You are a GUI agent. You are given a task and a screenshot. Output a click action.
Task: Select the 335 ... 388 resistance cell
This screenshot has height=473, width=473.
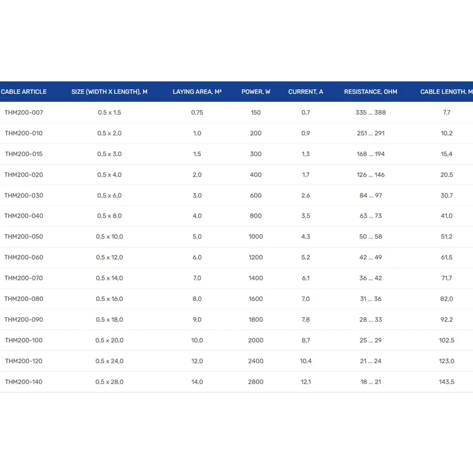point(371,113)
